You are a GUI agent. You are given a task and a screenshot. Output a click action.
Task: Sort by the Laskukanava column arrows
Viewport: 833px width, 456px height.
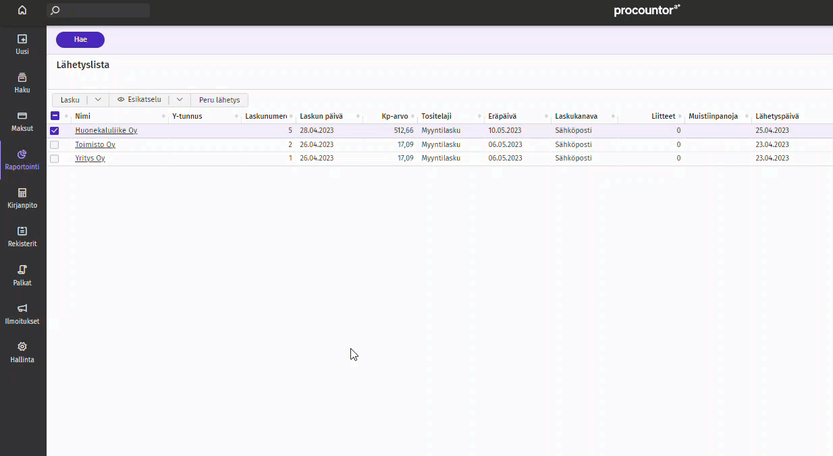[x=613, y=117]
